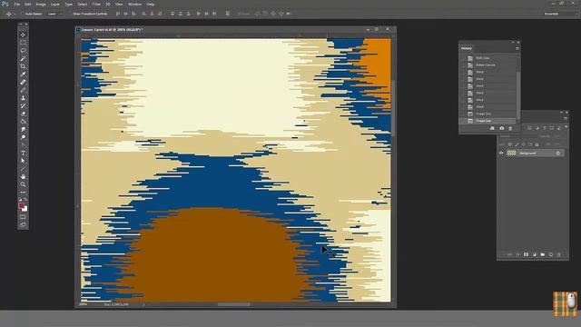The height and width of the screenshot is (327, 581).
Task: Click the background color swatch
Action: pyautogui.click(x=25, y=210)
